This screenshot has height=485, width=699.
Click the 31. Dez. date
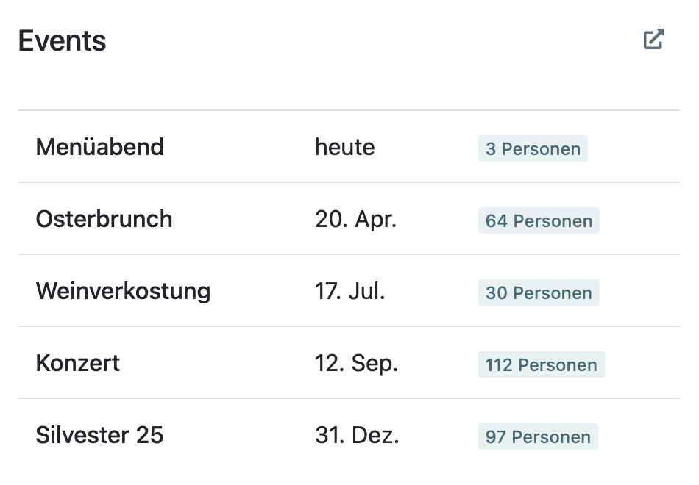tap(357, 435)
